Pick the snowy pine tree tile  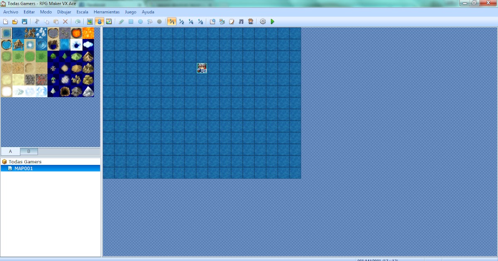tap(53, 91)
